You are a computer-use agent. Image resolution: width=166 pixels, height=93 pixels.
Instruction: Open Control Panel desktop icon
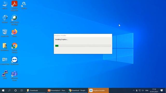(x=5, y=61)
